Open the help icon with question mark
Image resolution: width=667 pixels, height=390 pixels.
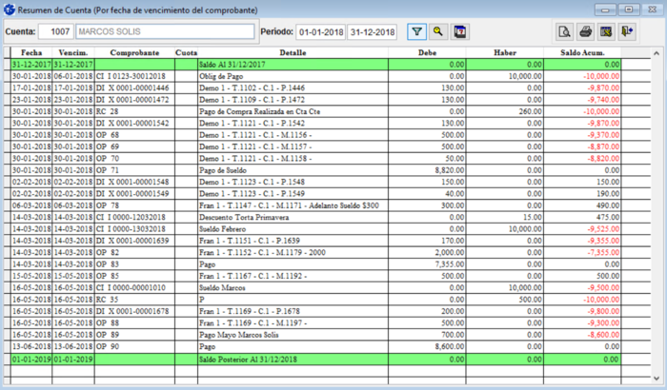(460, 31)
